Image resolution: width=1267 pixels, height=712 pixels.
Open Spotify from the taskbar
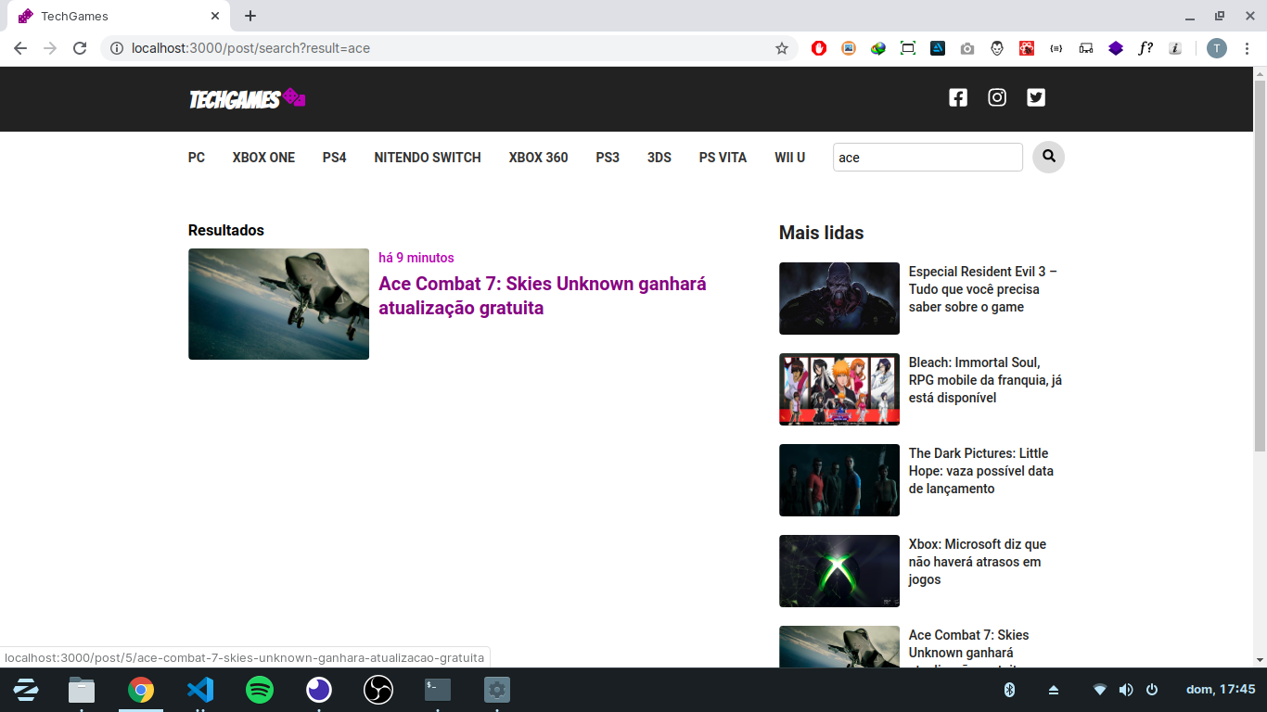[260, 690]
